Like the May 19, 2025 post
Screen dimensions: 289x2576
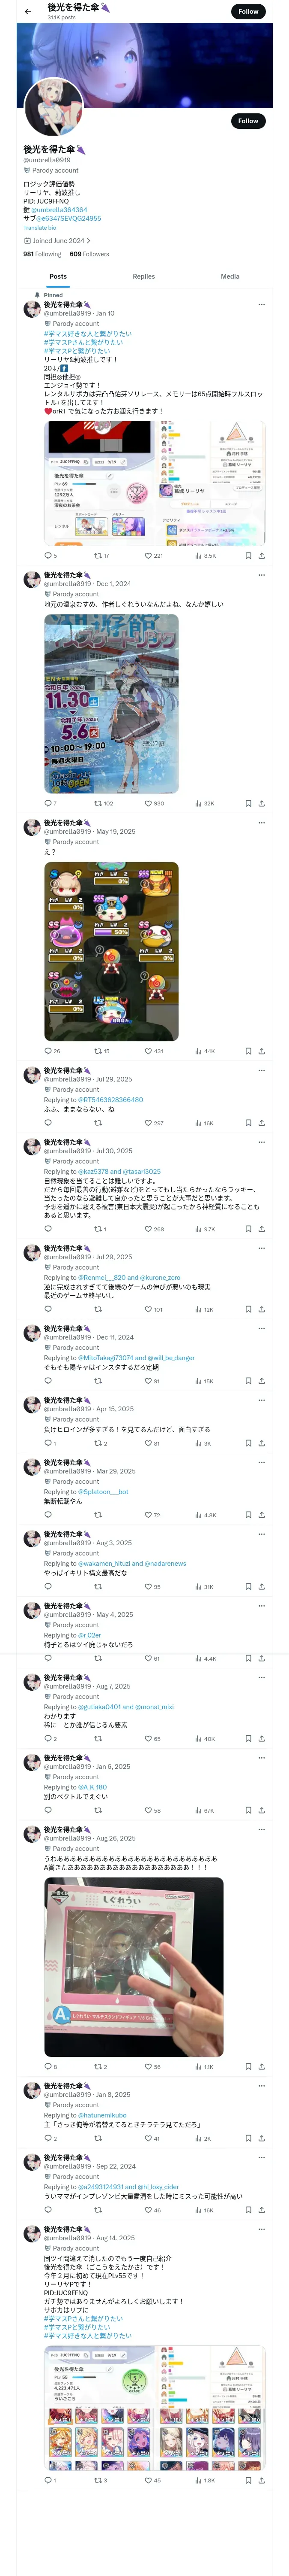[x=147, y=1051]
